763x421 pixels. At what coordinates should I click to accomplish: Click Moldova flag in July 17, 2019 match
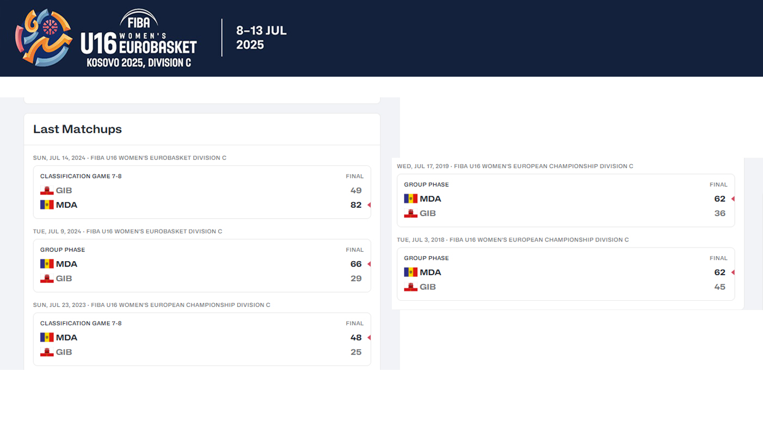(x=410, y=199)
